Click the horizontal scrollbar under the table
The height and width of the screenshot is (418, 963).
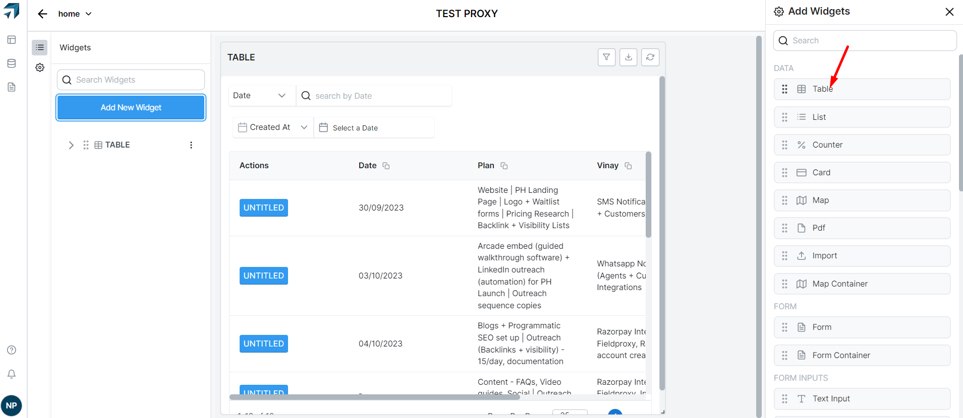374,397
